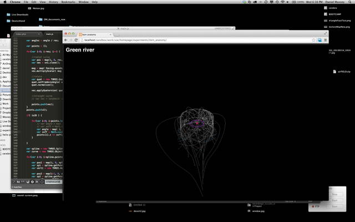This screenshot has width=355, height=222.
Task: Click the volume icon in menu bar
Action: [288, 2]
